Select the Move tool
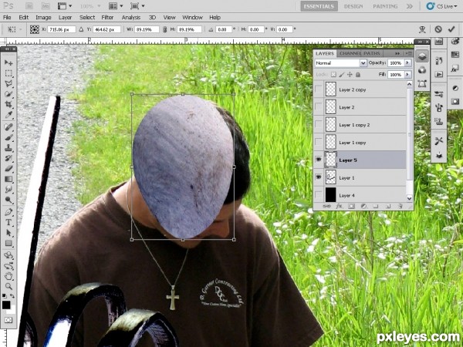This screenshot has height=347, width=463. [8, 62]
